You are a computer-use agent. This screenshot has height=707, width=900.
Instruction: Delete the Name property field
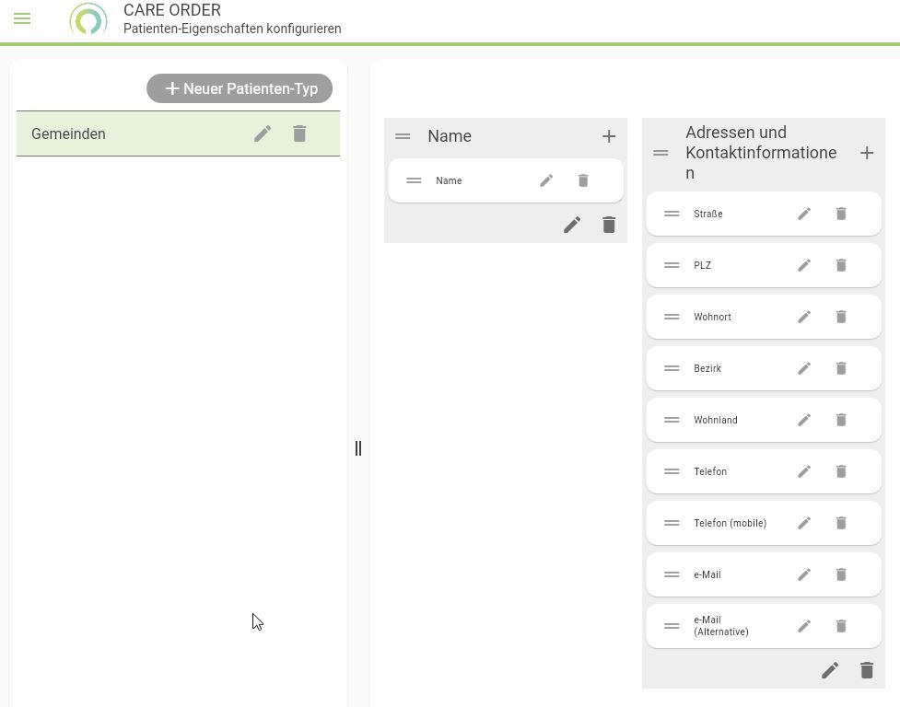coord(583,180)
